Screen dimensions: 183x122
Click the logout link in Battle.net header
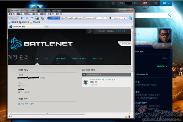(121, 31)
